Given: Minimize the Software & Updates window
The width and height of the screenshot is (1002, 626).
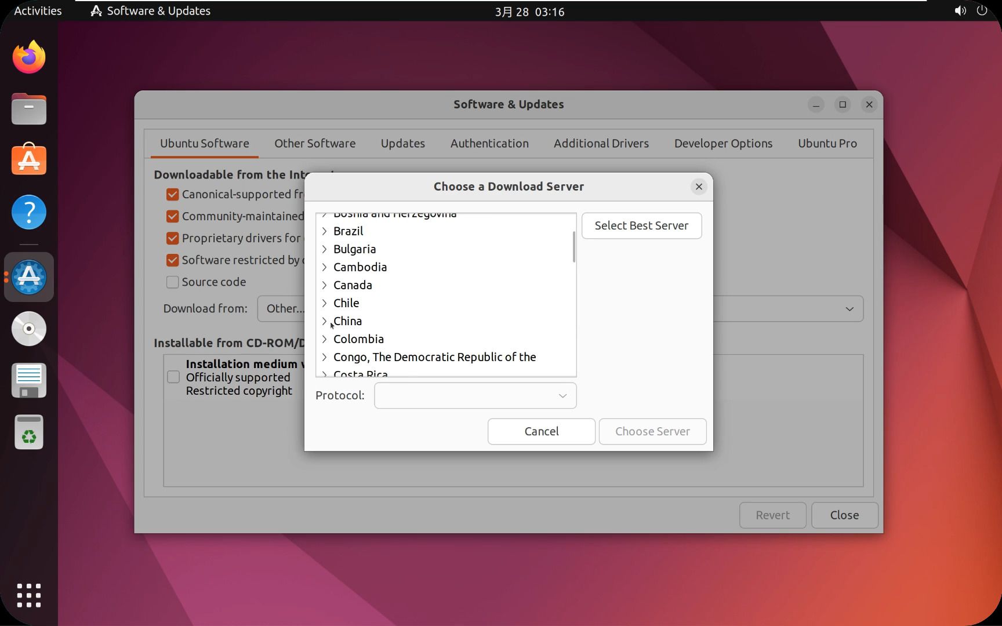Looking at the screenshot, I should (816, 104).
